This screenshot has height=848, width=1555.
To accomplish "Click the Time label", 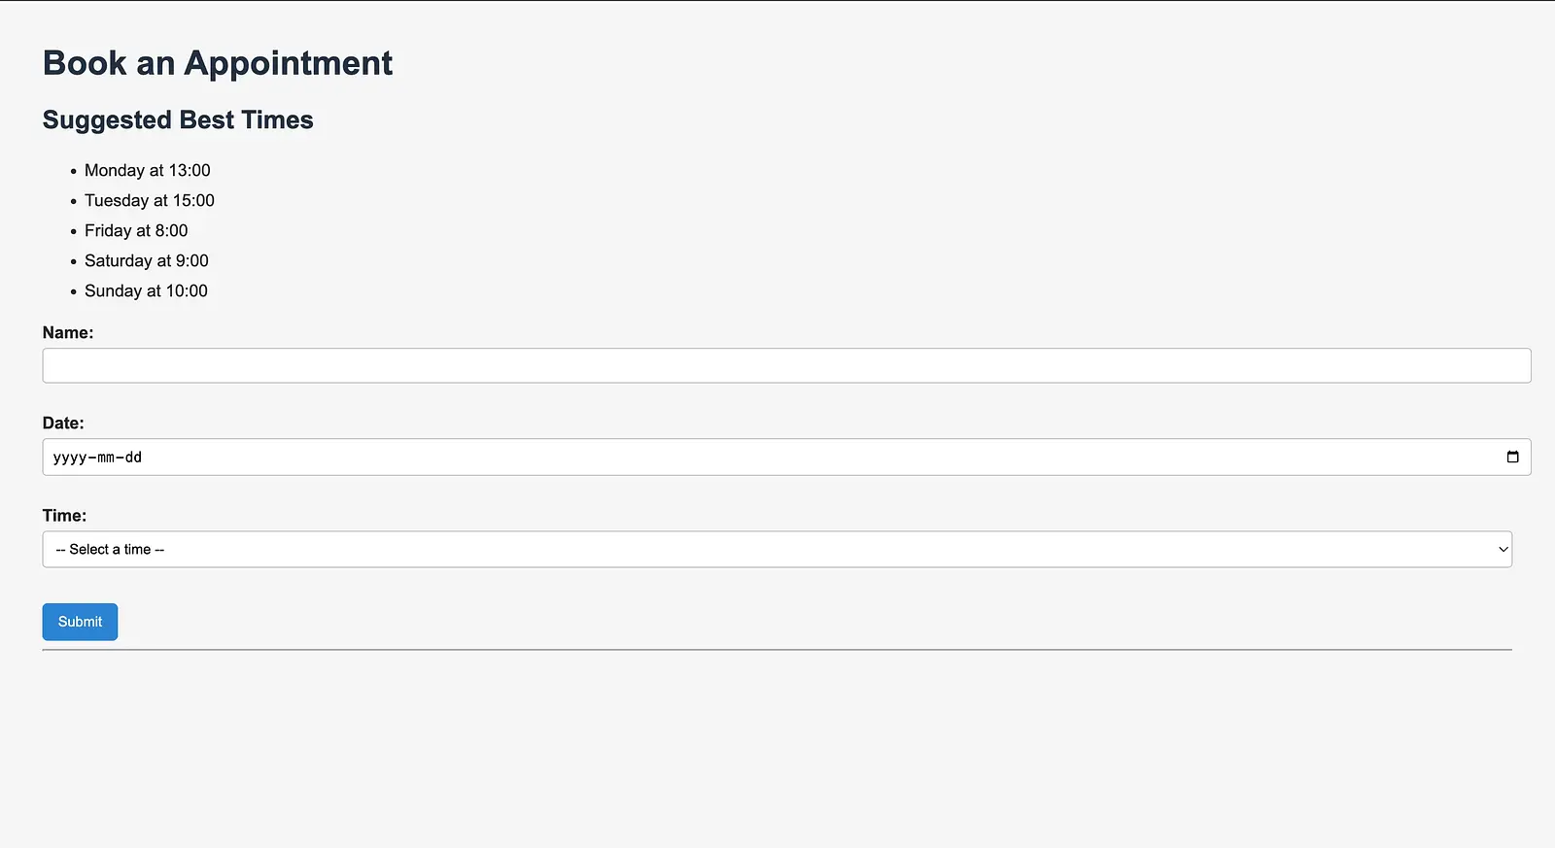I will [64, 515].
